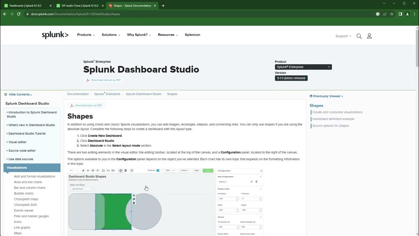Open the Choropleth SVG topic
The image size is (419, 236).
pos(26,205)
